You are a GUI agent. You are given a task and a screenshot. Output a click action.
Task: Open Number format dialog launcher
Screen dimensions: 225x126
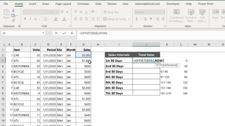[165, 26]
